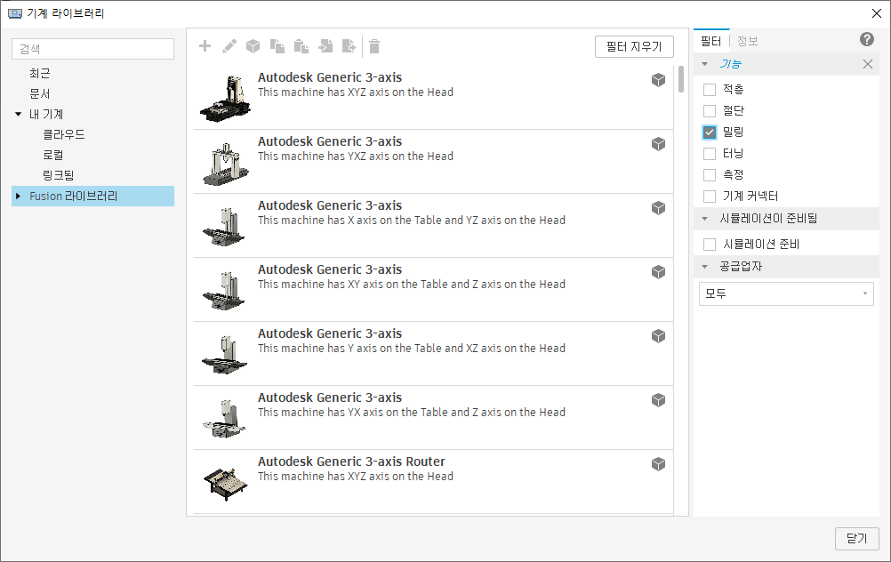891x562 pixels.
Task: Click 'This machine has XY axis on the Table and Z axis on the Head'
Action: coord(412,285)
